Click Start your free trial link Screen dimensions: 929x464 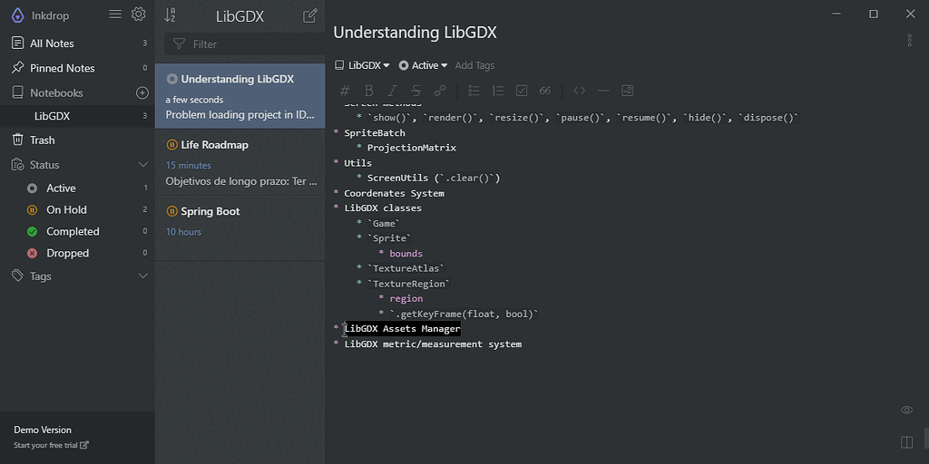(x=51, y=445)
